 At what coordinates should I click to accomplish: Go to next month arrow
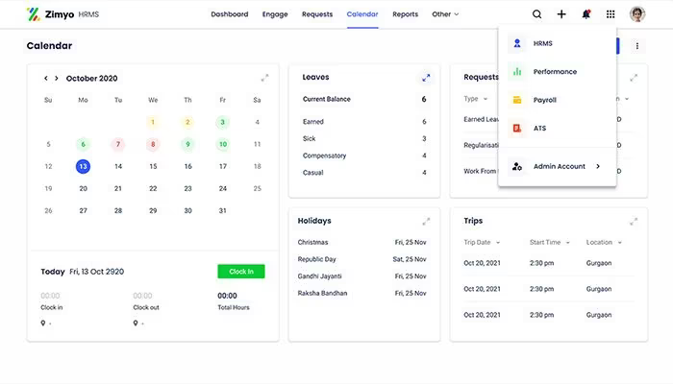56,78
